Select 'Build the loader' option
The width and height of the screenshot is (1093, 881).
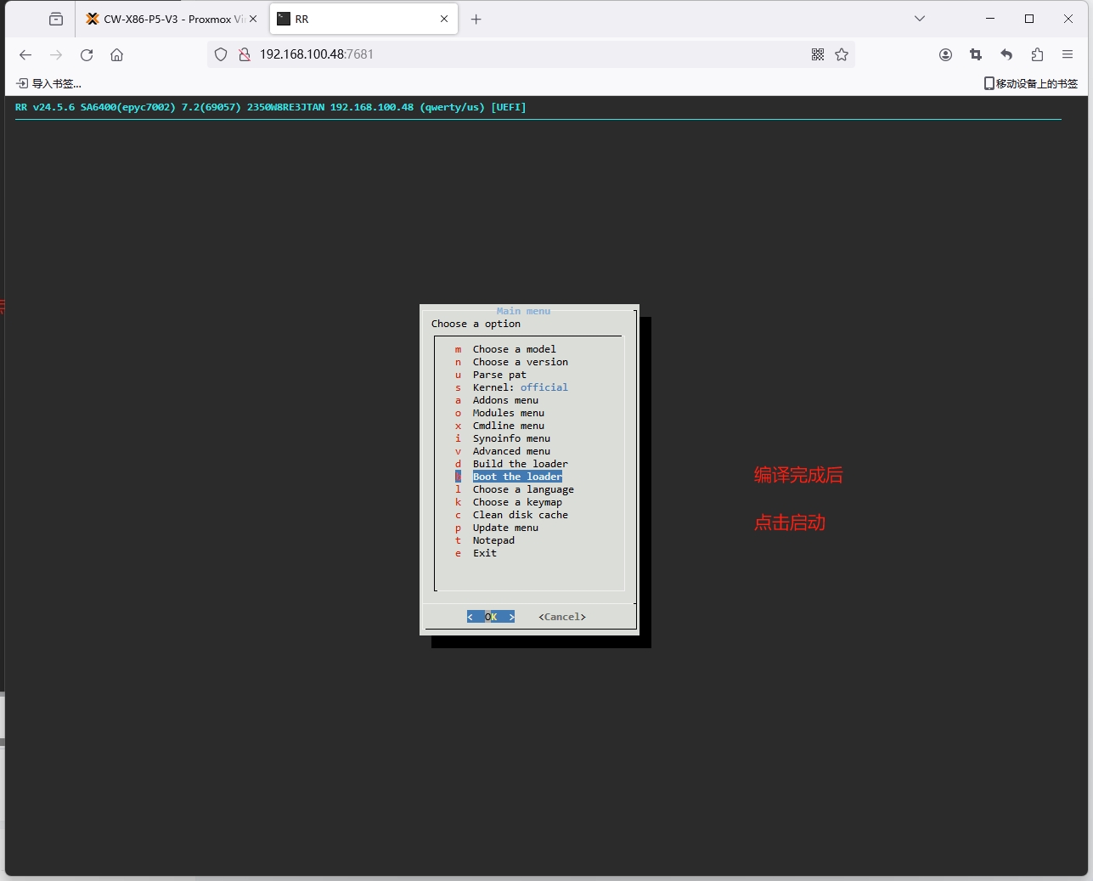520,464
